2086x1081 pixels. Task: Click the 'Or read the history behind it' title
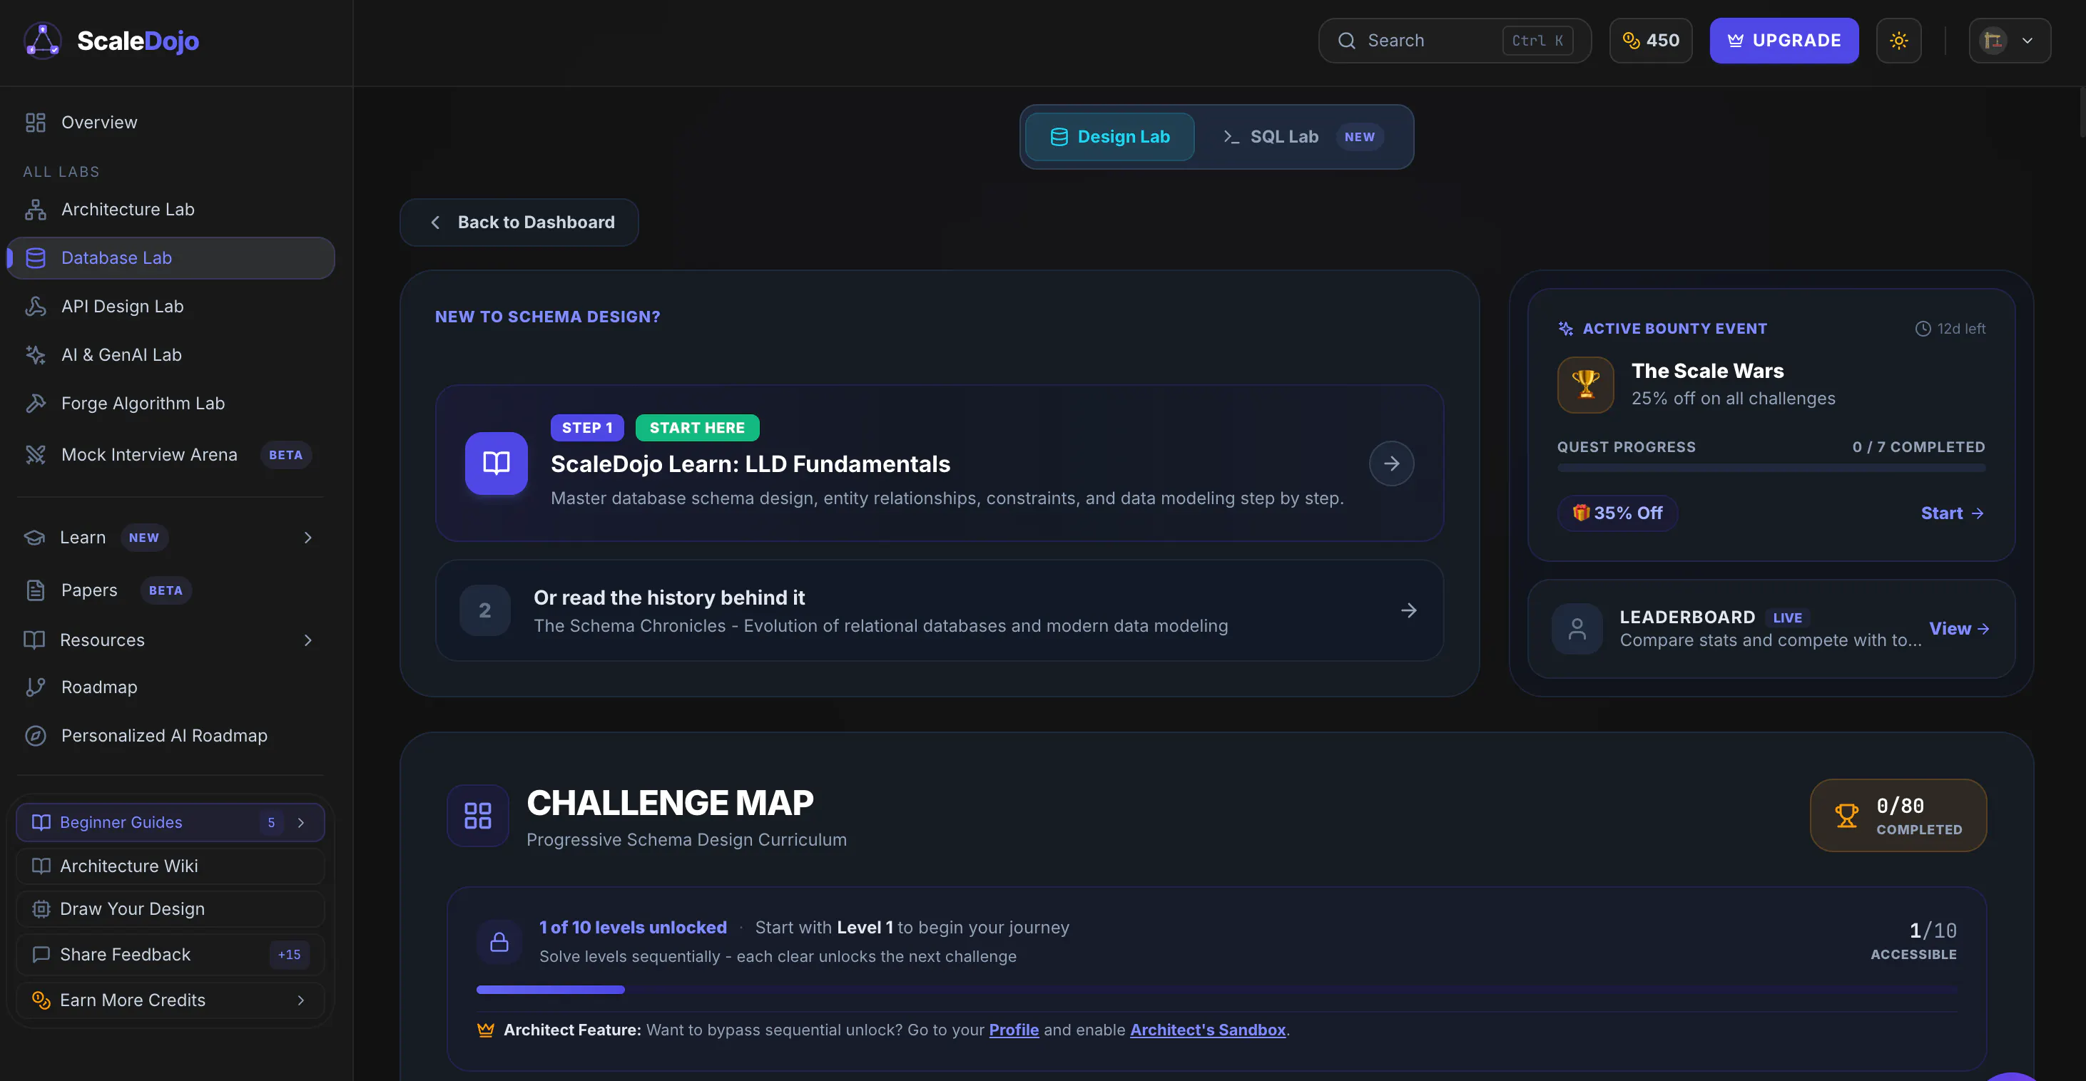(669, 597)
